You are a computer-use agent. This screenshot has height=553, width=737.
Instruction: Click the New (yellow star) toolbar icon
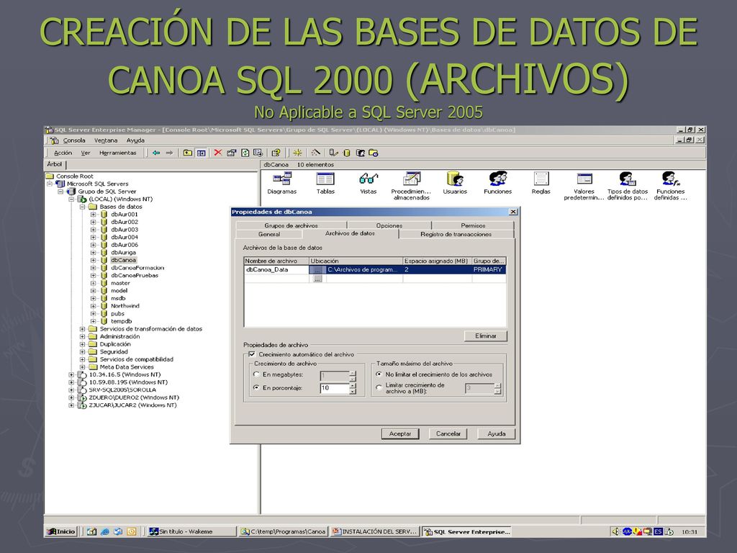[297, 153]
